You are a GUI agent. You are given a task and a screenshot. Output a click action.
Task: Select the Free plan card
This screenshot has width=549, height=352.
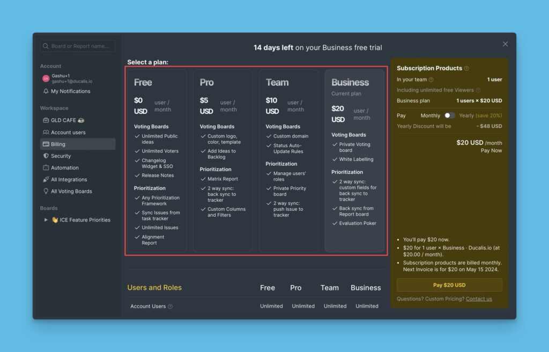click(x=157, y=160)
